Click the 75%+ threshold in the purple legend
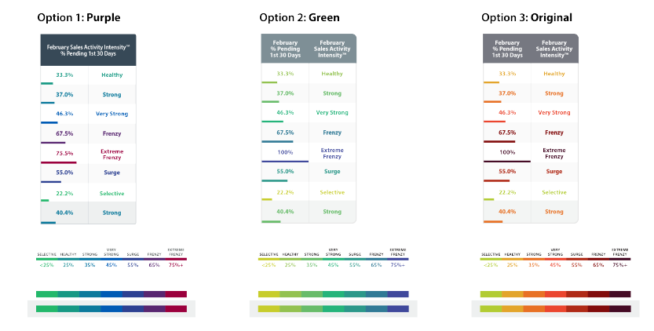 point(177,266)
